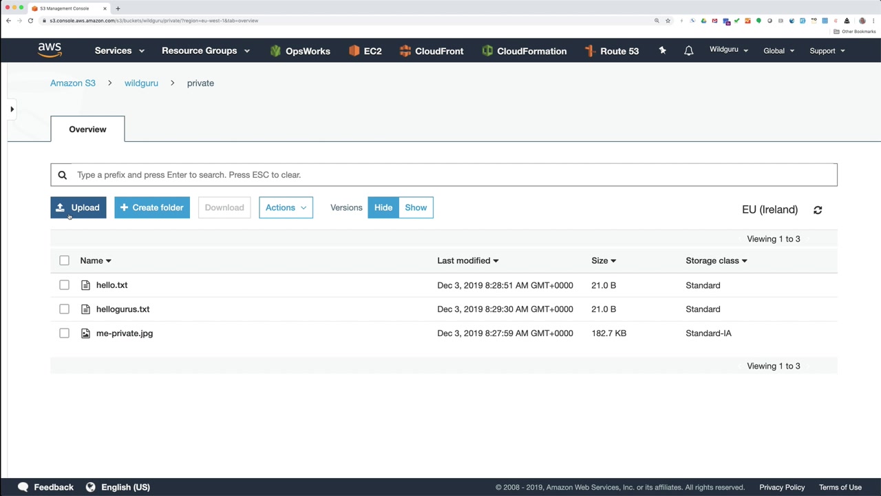Open the Wildguru account dropdown
The height and width of the screenshot is (496, 881).
tap(729, 50)
